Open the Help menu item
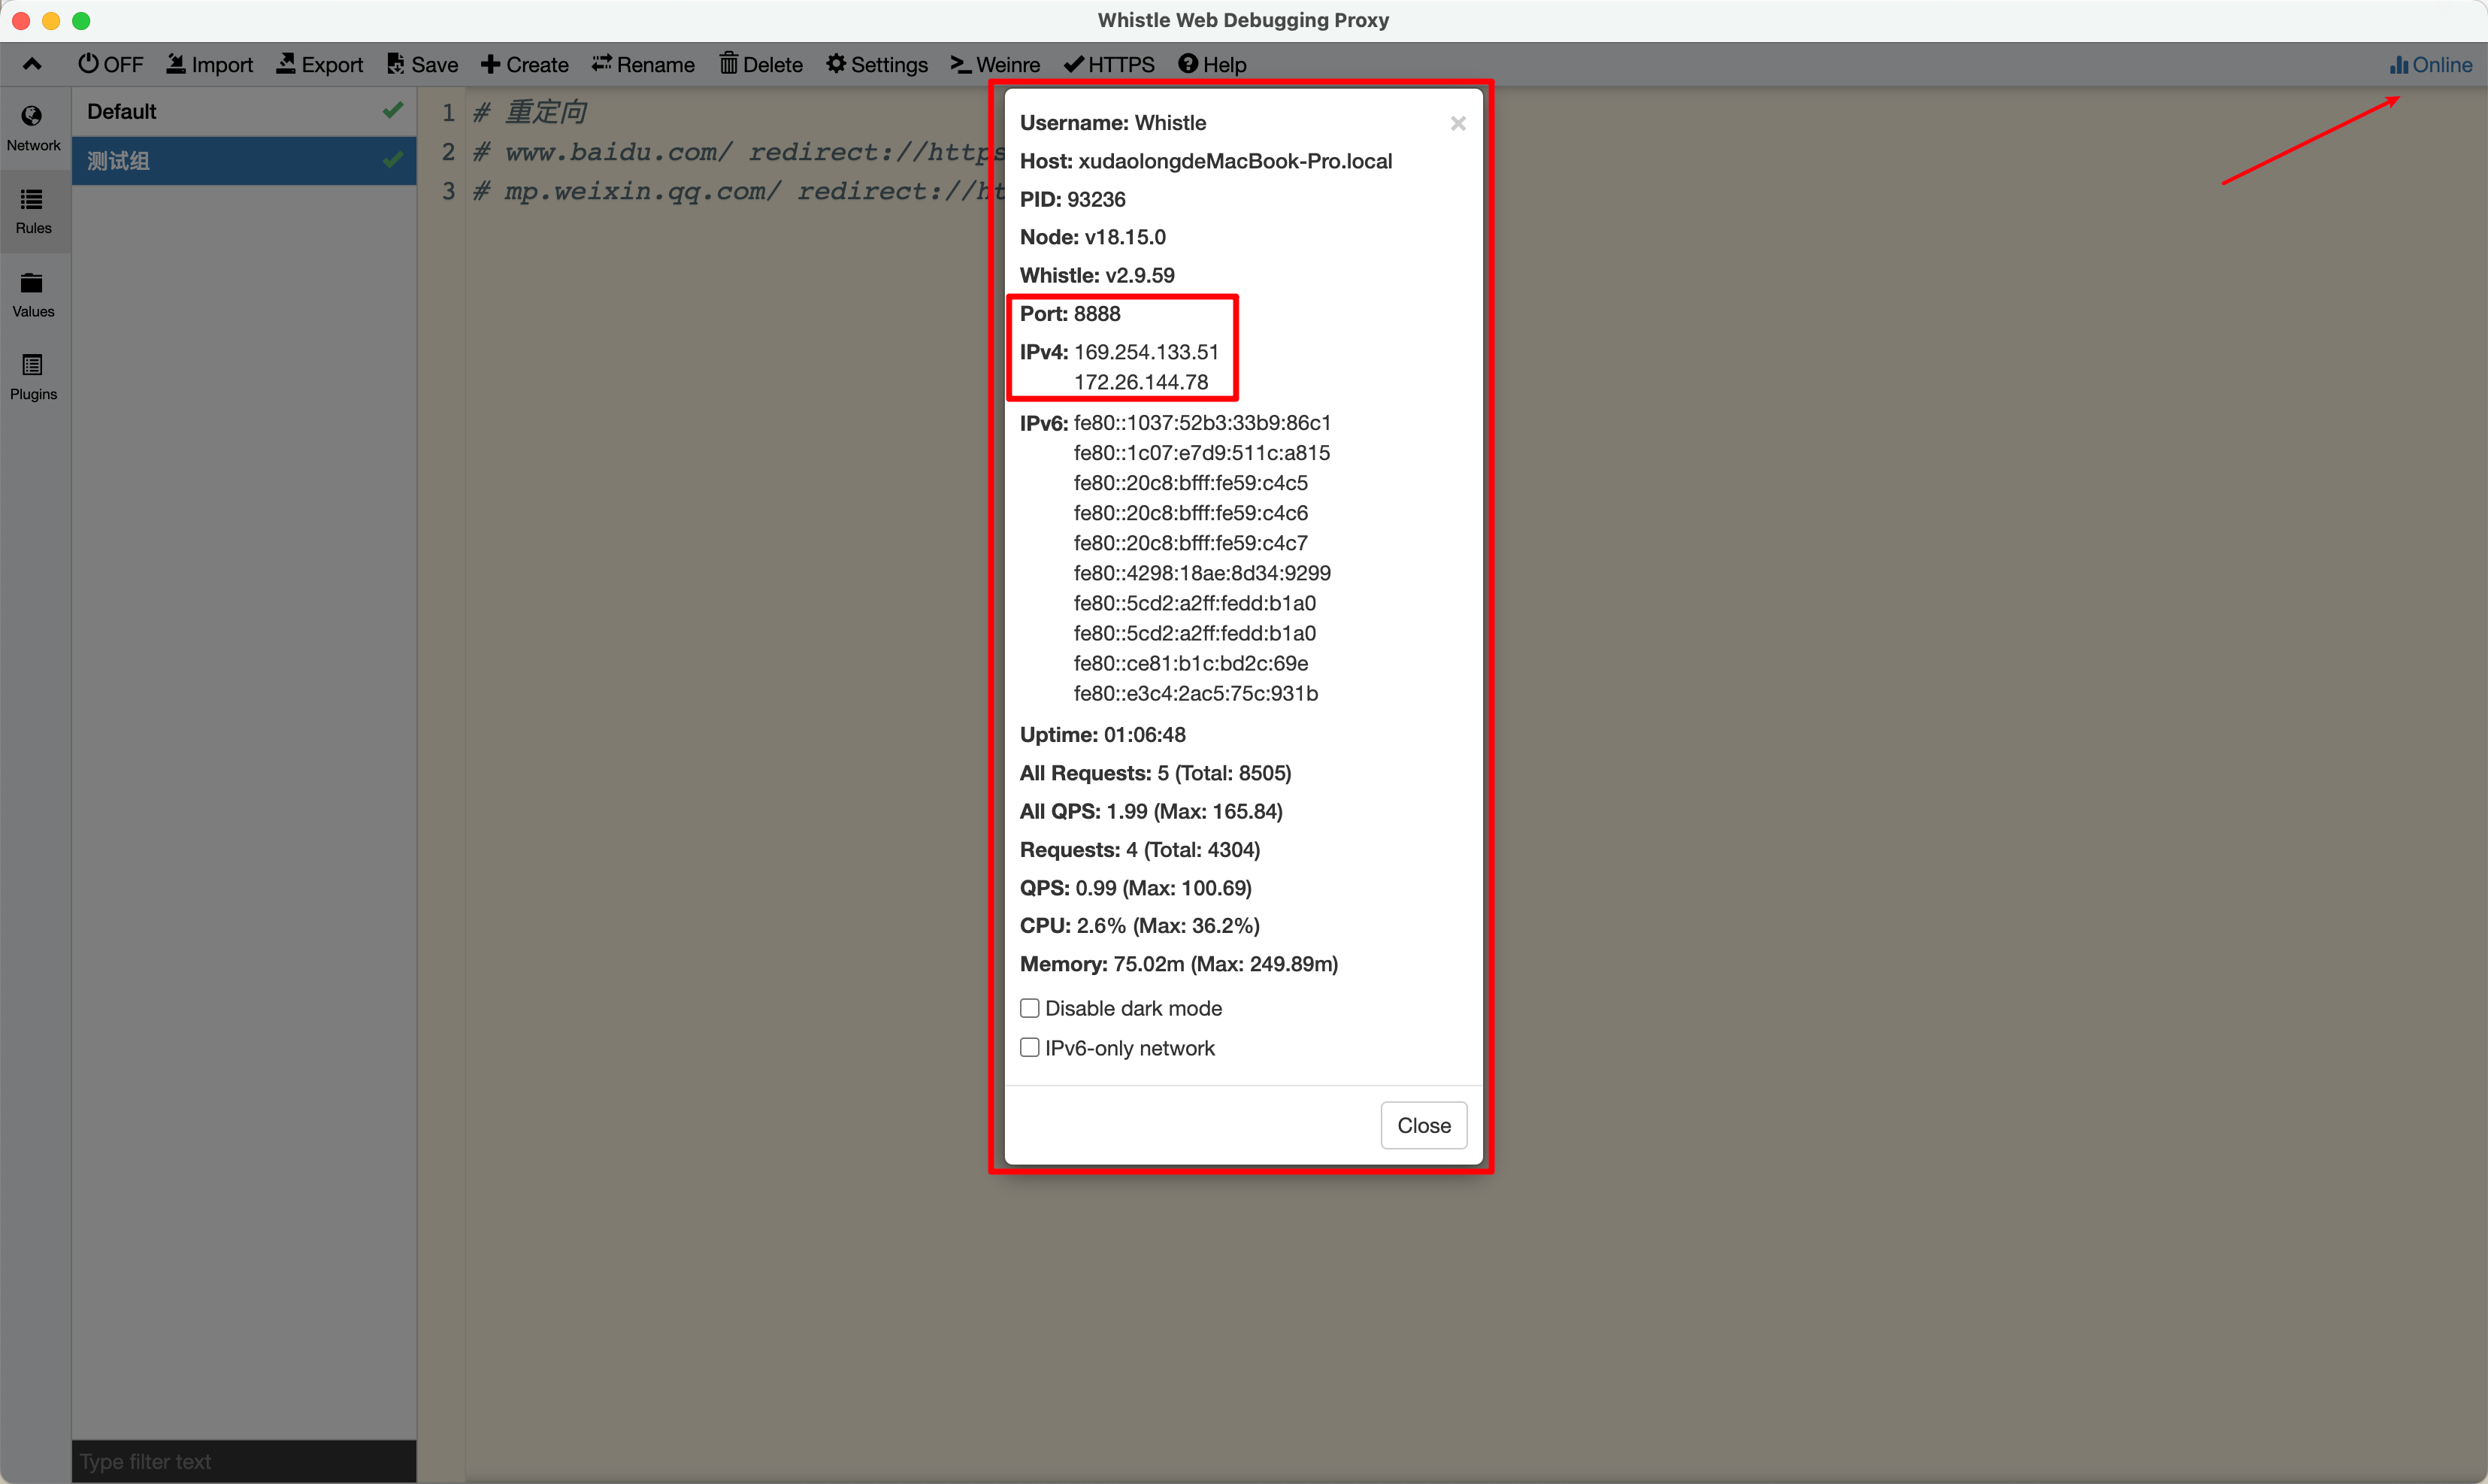This screenshot has width=2488, height=1484. click(x=1212, y=65)
